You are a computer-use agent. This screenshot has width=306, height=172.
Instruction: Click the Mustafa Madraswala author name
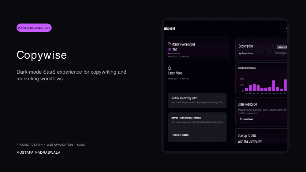(39, 152)
